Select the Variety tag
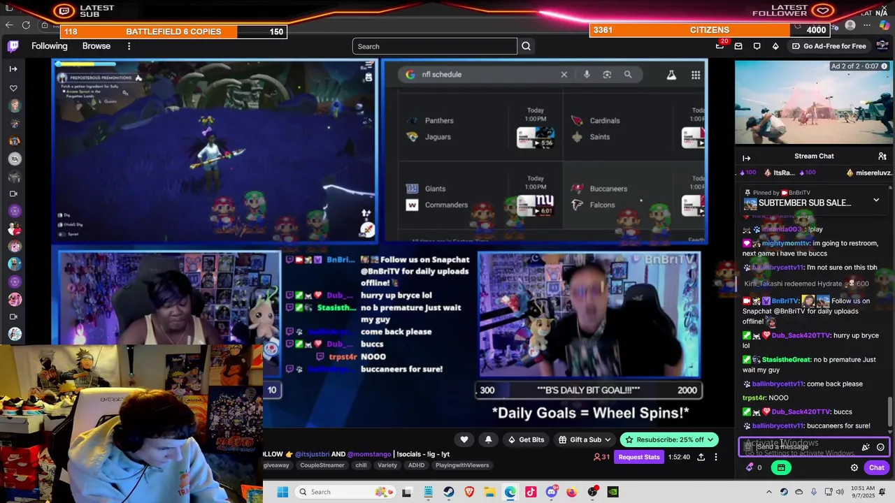The width and height of the screenshot is (895, 503). (387, 465)
